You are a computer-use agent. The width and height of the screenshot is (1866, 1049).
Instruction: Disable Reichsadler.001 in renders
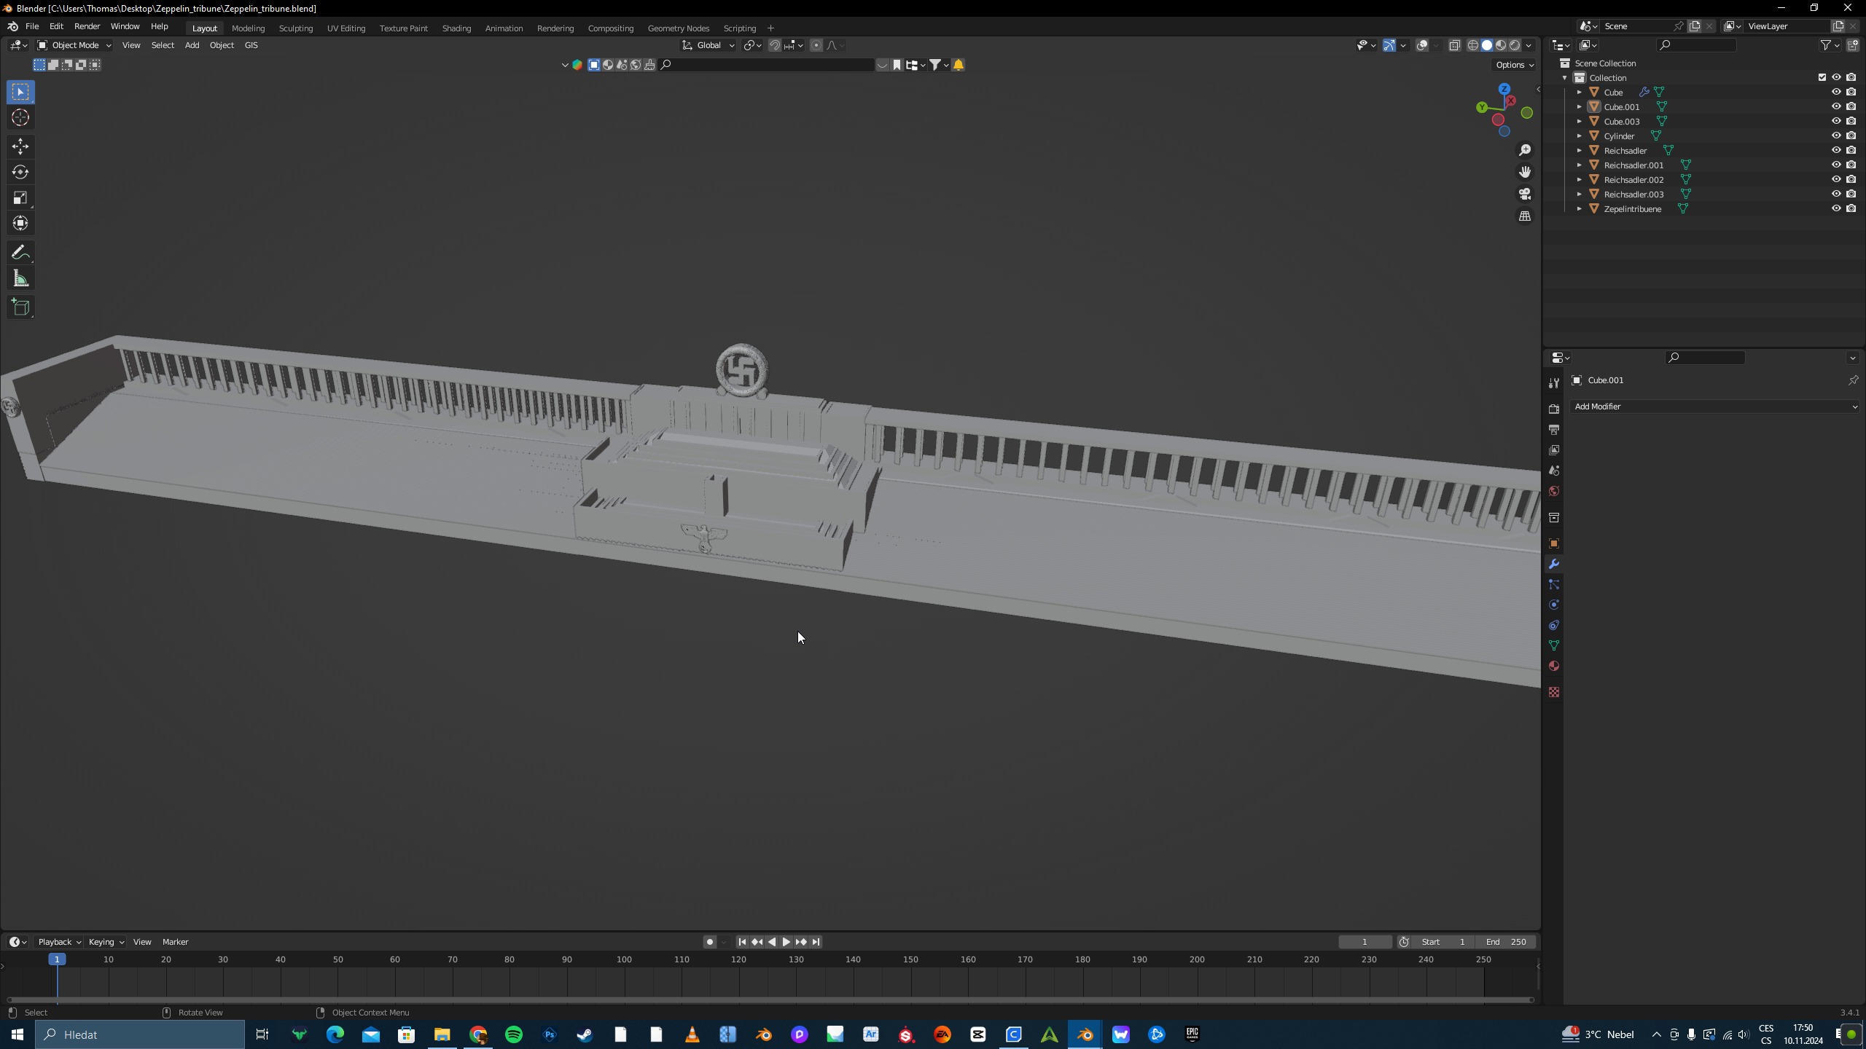point(1851,165)
